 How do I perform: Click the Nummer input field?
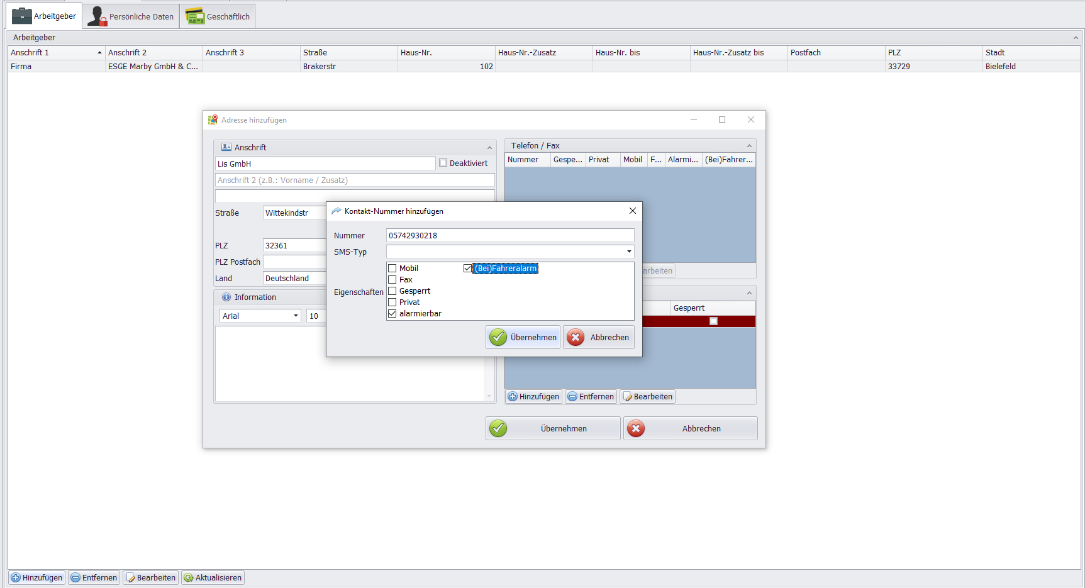pos(509,236)
